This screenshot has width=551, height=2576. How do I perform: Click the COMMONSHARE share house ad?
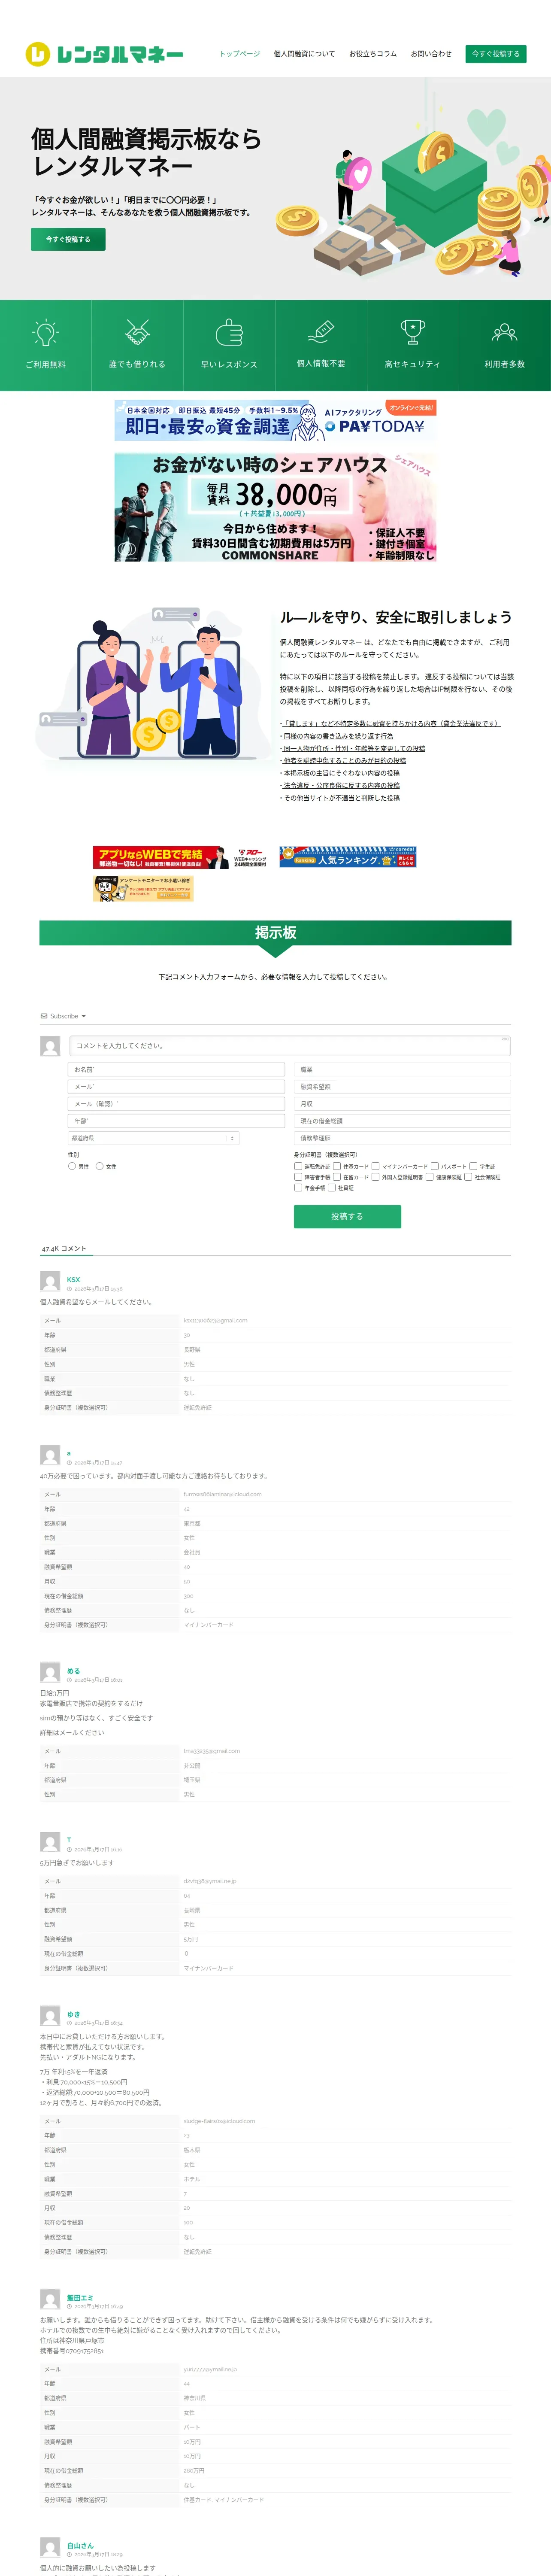click(x=275, y=507)
